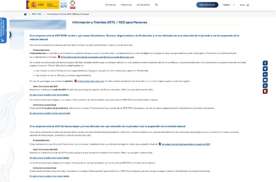Open the Personas menu item
The width and height of the screenshot is (276, 182).
(x=110, y=5)
